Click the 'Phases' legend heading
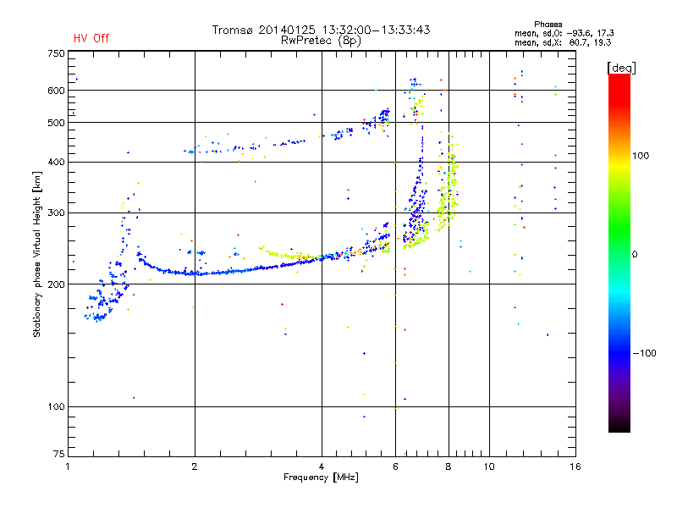Image resolution: width=677 pixels, height=508 pixels. (548, 25)
